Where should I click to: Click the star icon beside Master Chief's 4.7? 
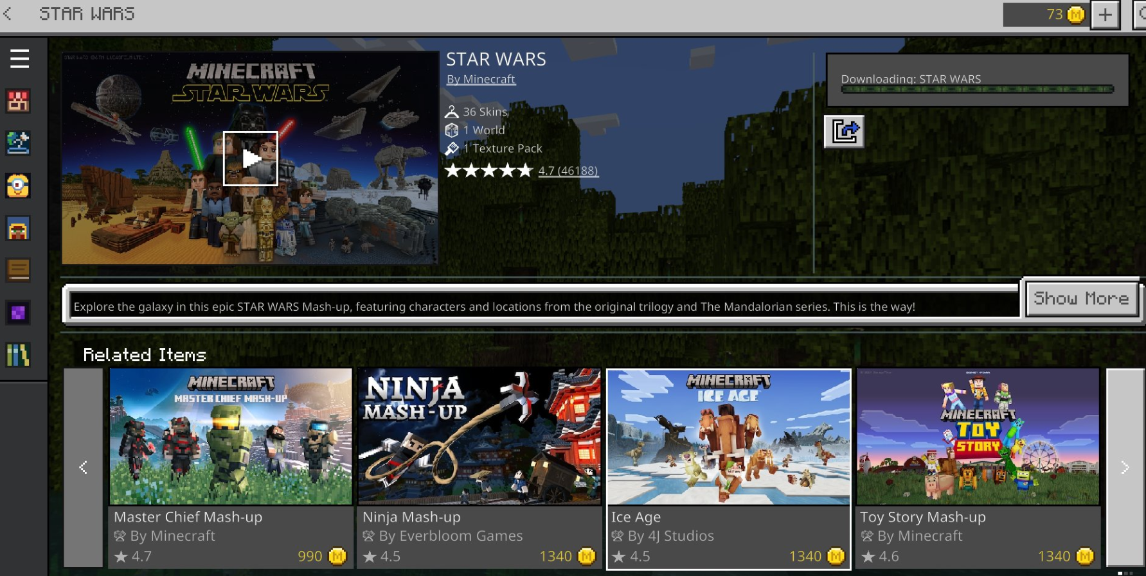click(x=121, y=557)
